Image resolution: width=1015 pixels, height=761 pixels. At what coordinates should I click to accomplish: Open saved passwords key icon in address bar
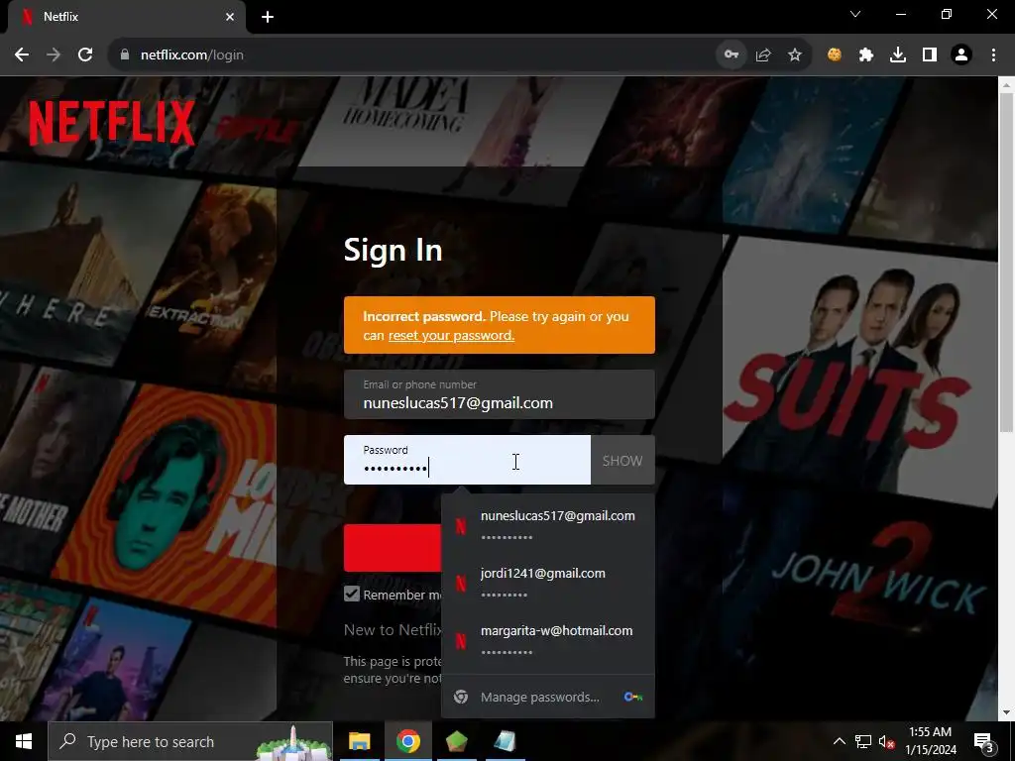click(732, 55)
